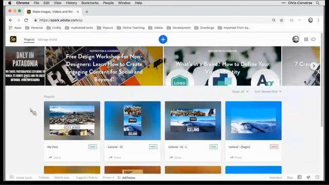Click the zoom magnifier in address bar
Image resolution: width=329 pixels, height=185 pixels.
(x=273, y=20)
